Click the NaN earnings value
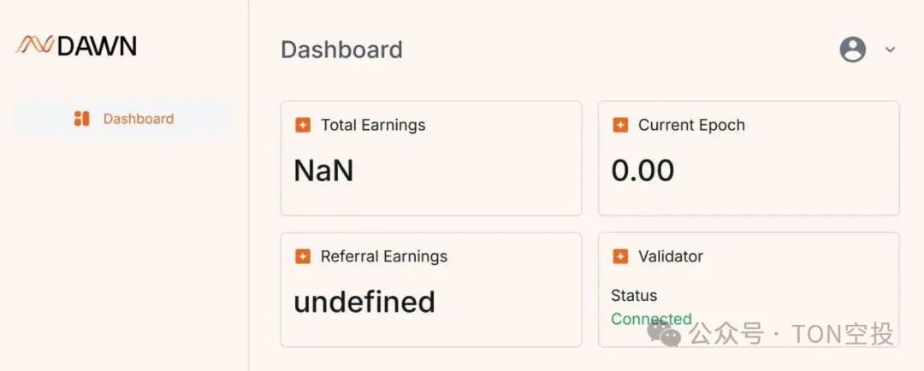This screenshot has width=924, height=371. (323, 171)
